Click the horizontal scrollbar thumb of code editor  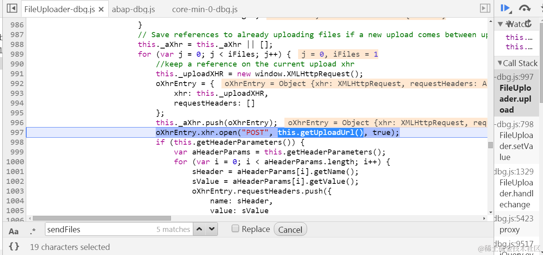pyautogui.click(x=102, y=218)
